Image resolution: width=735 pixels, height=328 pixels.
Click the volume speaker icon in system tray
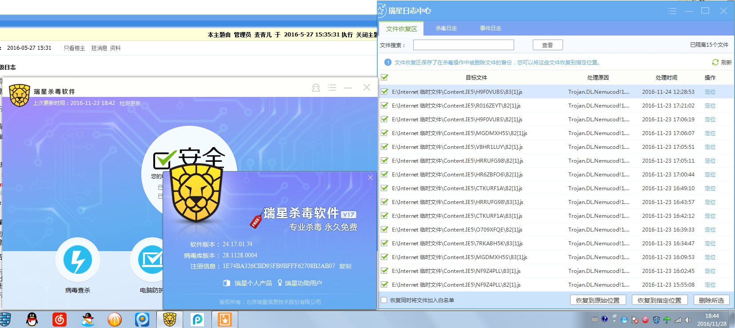(x=688, y=320)
